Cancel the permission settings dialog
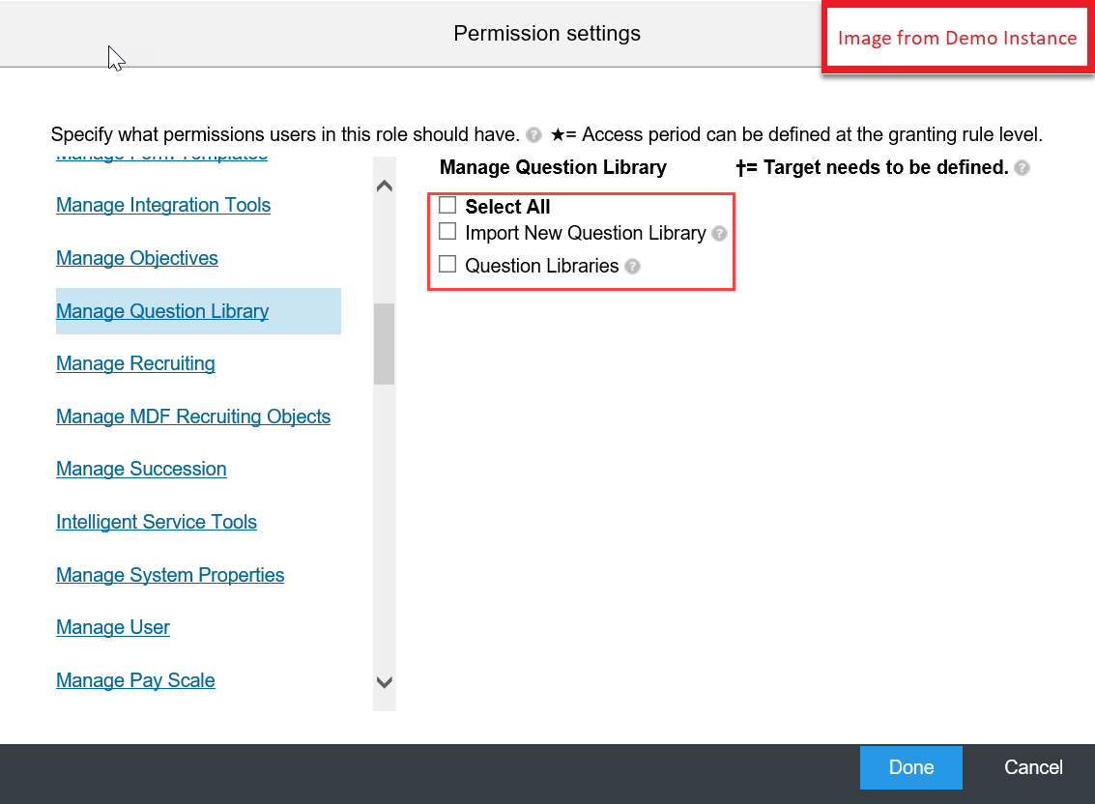This screenshot has width=1095, height=804. [1033, 767]
